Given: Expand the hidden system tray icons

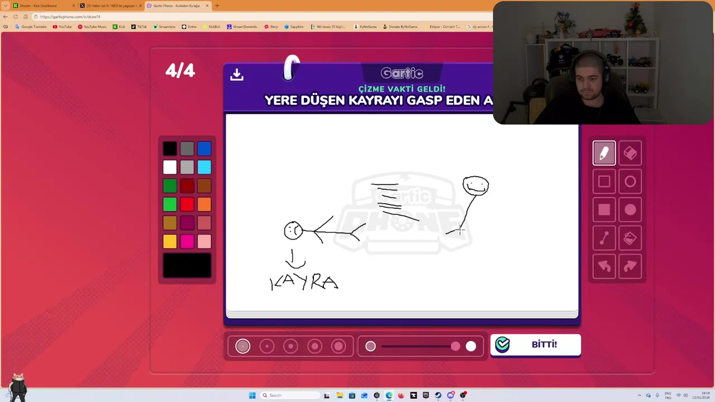Looking at the screenshot, I should click(x=640, y=395).
